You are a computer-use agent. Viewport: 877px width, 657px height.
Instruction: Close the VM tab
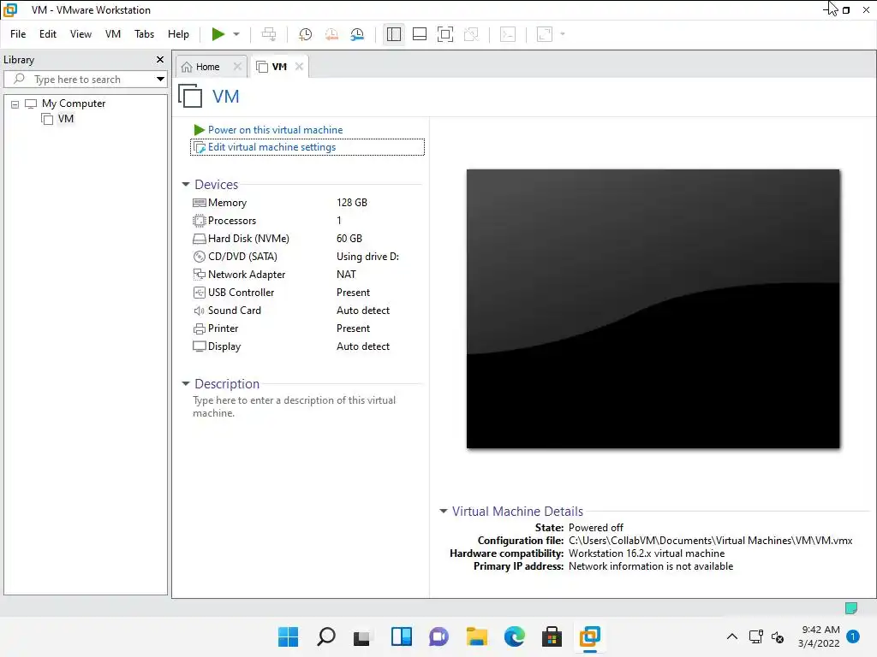[299, 67]
